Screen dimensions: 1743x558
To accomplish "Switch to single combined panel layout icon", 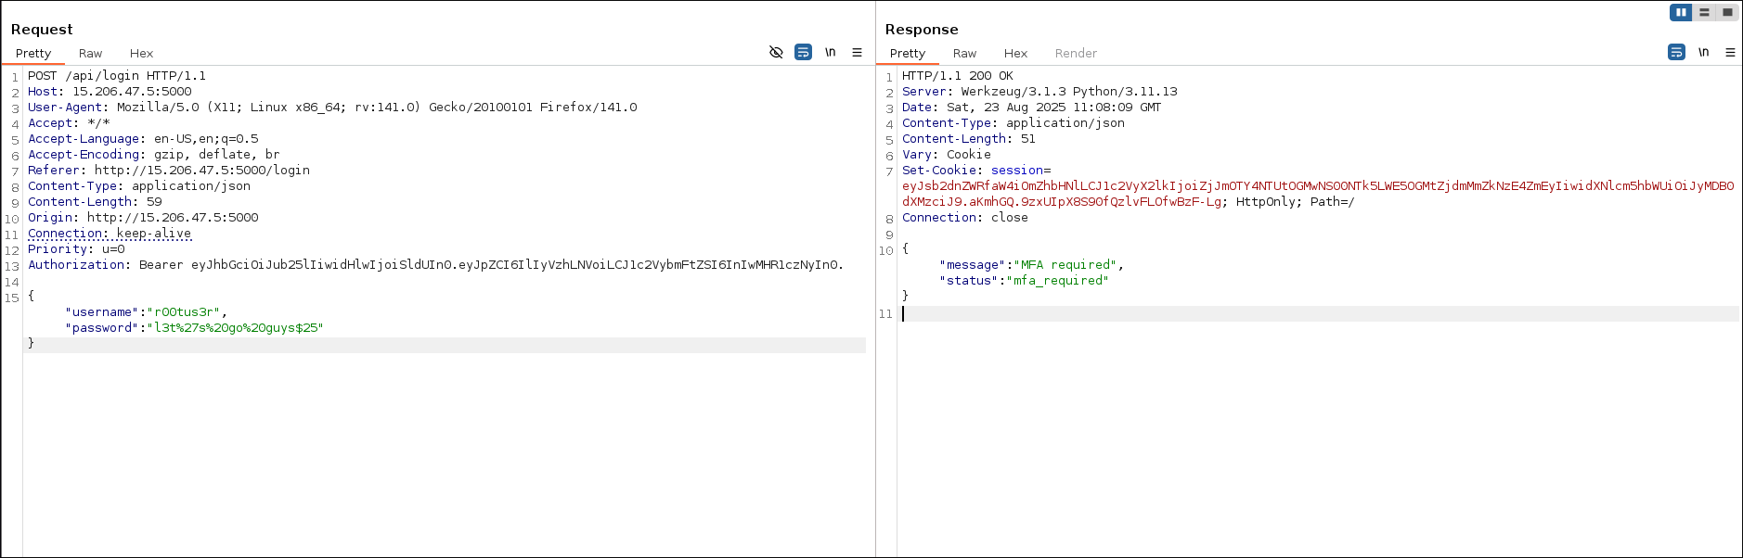I will pyautogui.click(x=1727, y=12).
